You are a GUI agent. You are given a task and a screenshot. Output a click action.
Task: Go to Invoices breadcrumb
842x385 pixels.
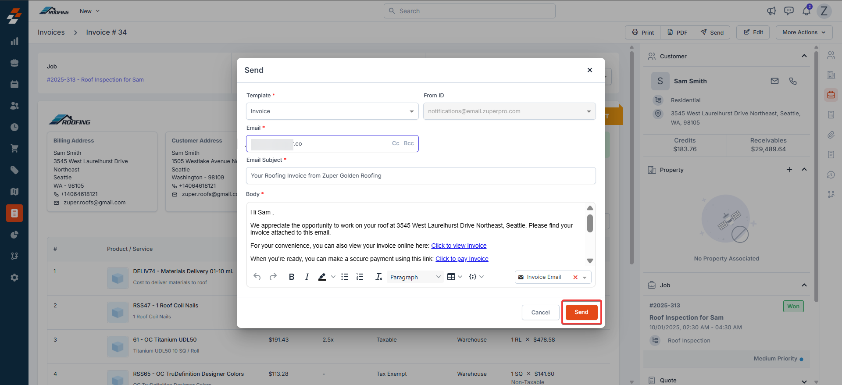pyautogui.click(x=51, y=32)
